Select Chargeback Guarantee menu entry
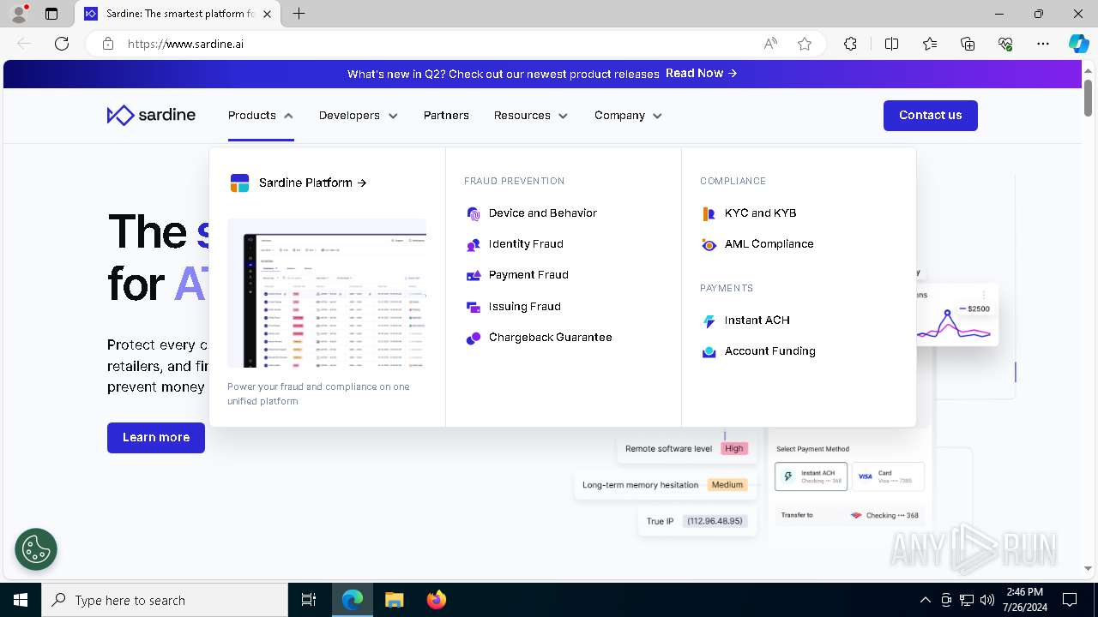 (x=551, y=338)
